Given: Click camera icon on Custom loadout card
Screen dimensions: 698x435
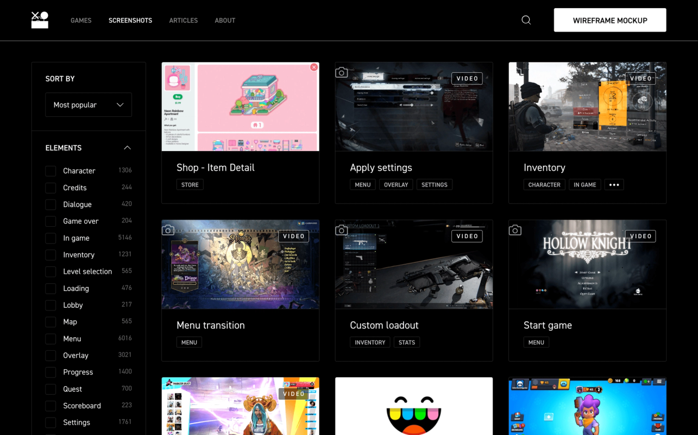Looking at the screenshot, I should [342, 230].
